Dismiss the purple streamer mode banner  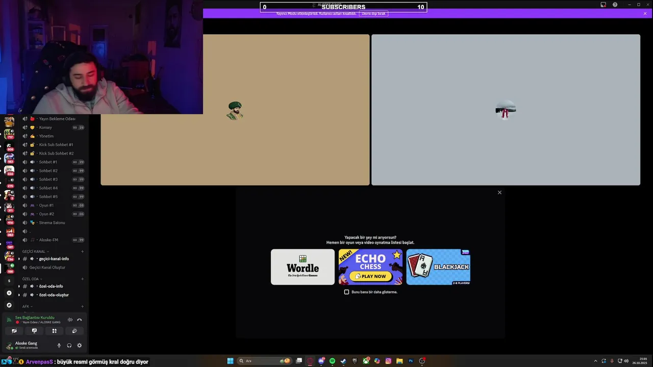coord(645,14)
